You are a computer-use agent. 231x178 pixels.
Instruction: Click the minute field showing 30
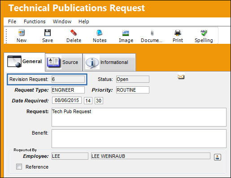pos(99,101)
